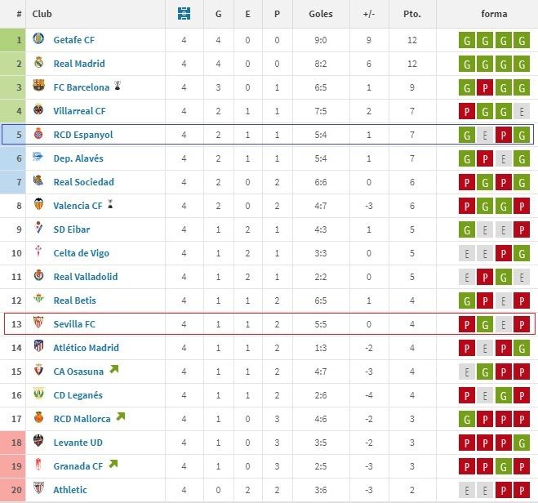Click Real Valladolid's first grey E form badge

466,277
